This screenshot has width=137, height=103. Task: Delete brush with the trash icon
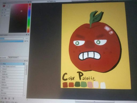pos(13,98)
